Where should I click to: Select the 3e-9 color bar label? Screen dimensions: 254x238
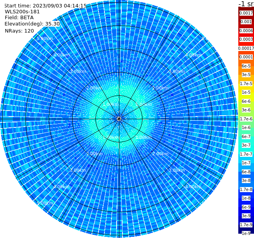pos(246,216)
